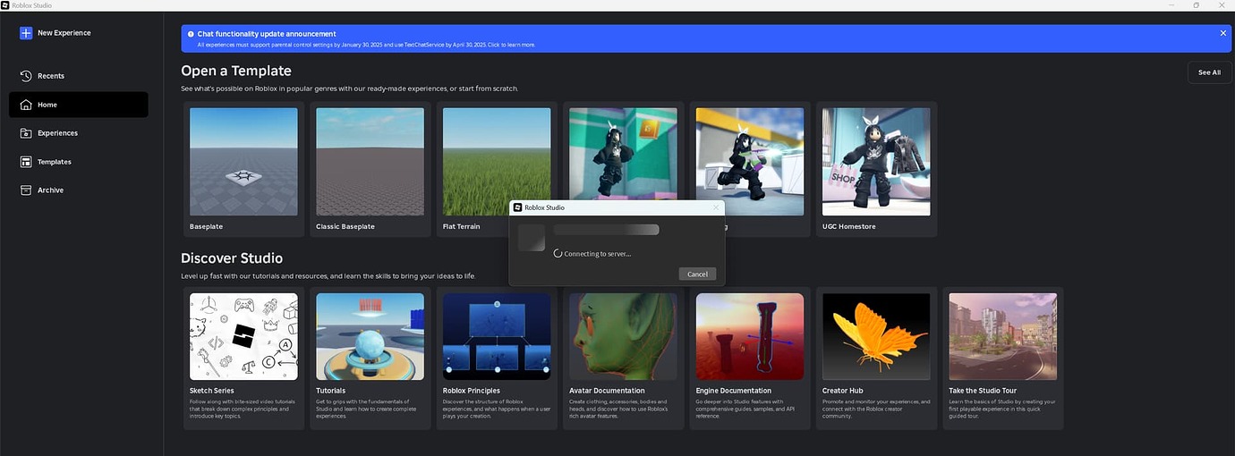Click the Flat Terrain label text

coord(462,226)
